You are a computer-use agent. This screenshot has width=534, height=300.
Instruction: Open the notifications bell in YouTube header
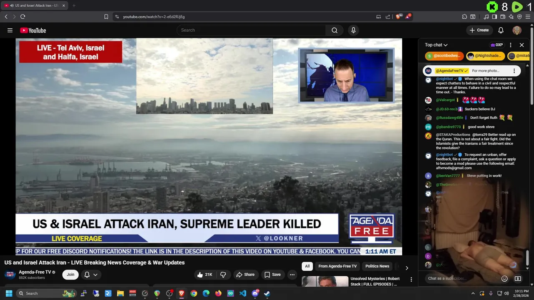pyautogui.click(x=501, y=30)
